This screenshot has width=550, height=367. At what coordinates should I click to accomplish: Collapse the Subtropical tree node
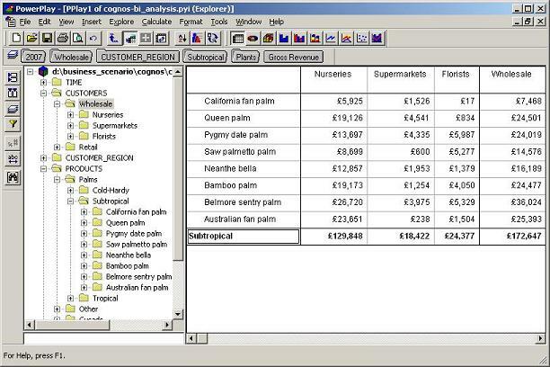(x=70, y=201)
